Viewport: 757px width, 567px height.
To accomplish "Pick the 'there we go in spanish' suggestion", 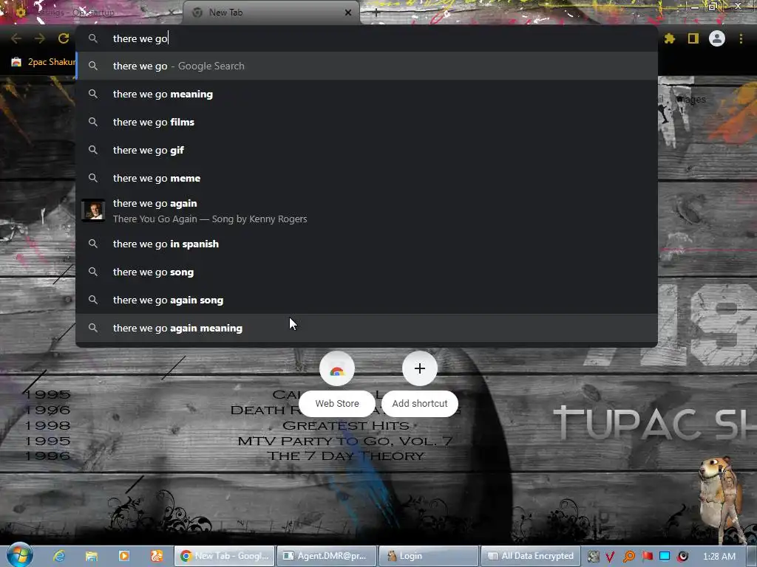I will (x=367, y=244).
